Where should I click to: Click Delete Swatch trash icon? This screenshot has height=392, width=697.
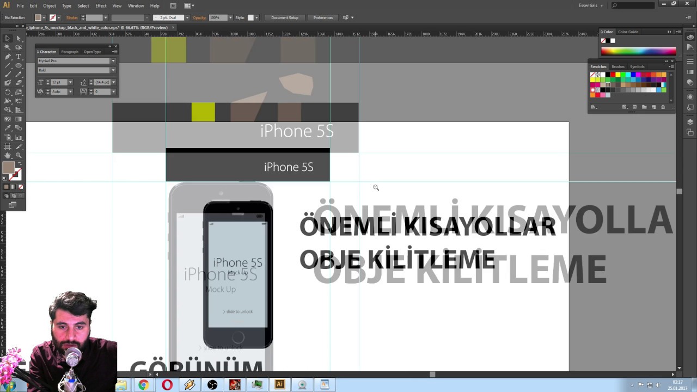click(x=663, y=107)
